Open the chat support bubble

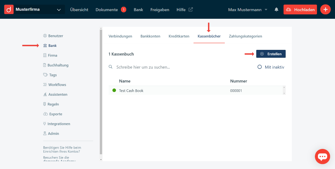coord(322,156)
